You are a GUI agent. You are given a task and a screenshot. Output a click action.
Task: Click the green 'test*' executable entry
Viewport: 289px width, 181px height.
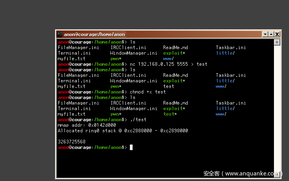170,114
